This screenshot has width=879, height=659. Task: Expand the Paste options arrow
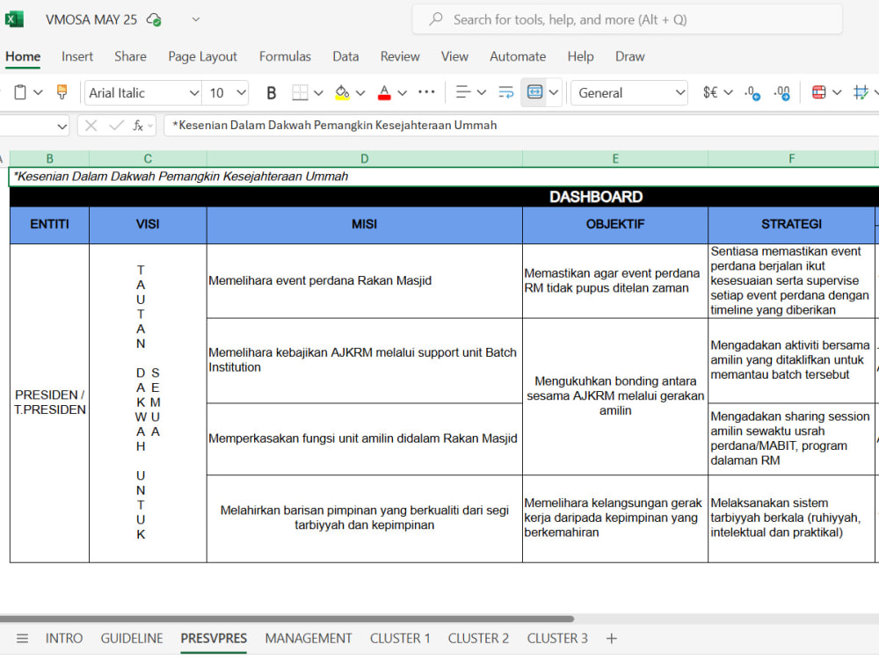click(38, 92)
